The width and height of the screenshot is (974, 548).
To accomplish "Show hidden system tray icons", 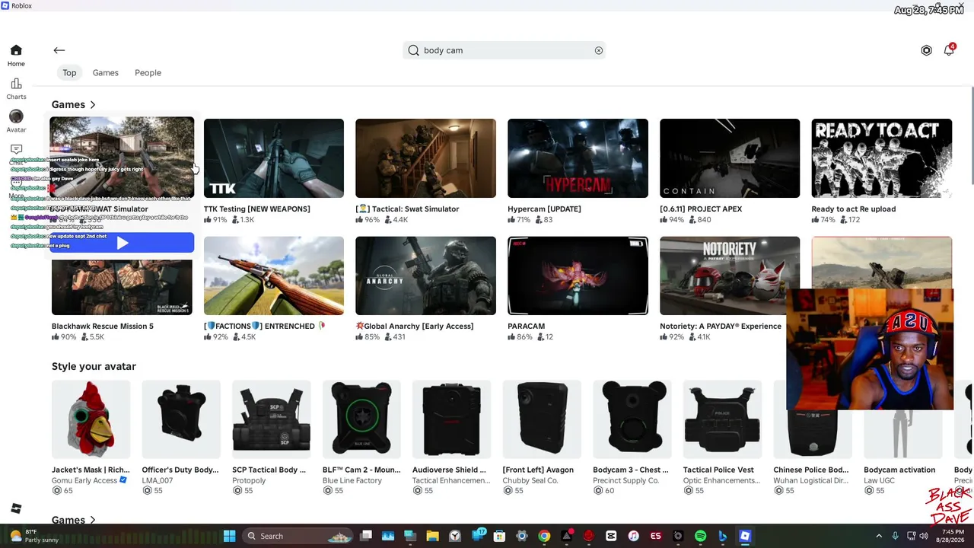I will pos(879,536).
